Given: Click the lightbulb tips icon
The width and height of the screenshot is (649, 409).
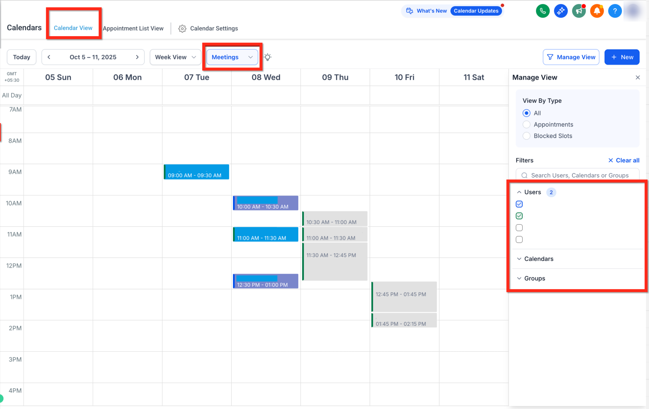Looking at the screenshot, I should point(267,57).
